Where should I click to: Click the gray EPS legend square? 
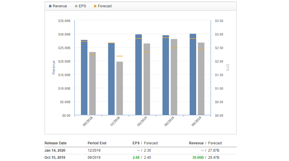click(x=77, y=6)
